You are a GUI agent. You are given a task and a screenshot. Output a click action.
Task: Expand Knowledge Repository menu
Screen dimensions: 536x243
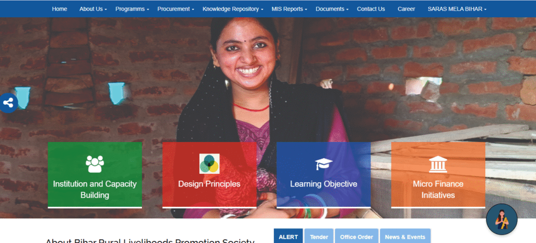[x=233, y=9]
